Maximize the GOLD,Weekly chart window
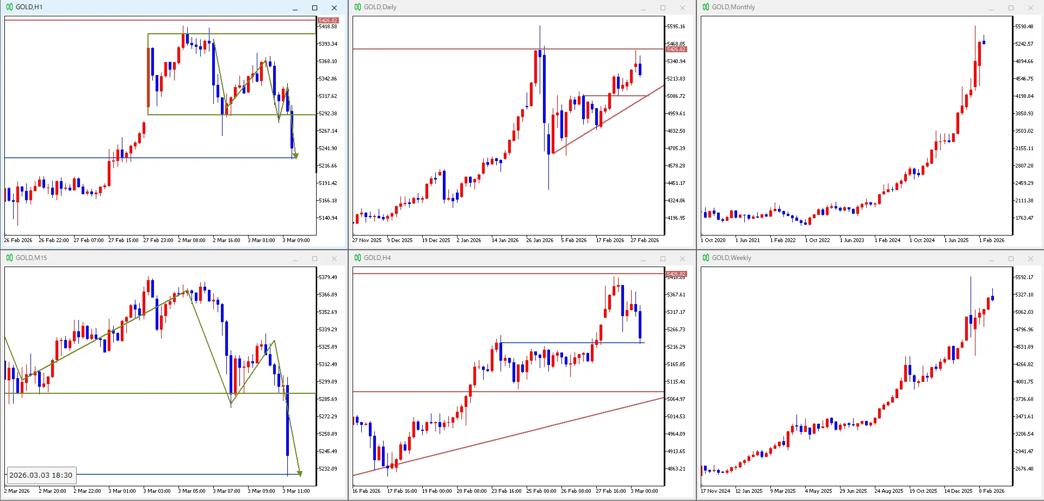Image resolution: width=1044 pixels, height=501 pixels. click(x=1011, y=258)
